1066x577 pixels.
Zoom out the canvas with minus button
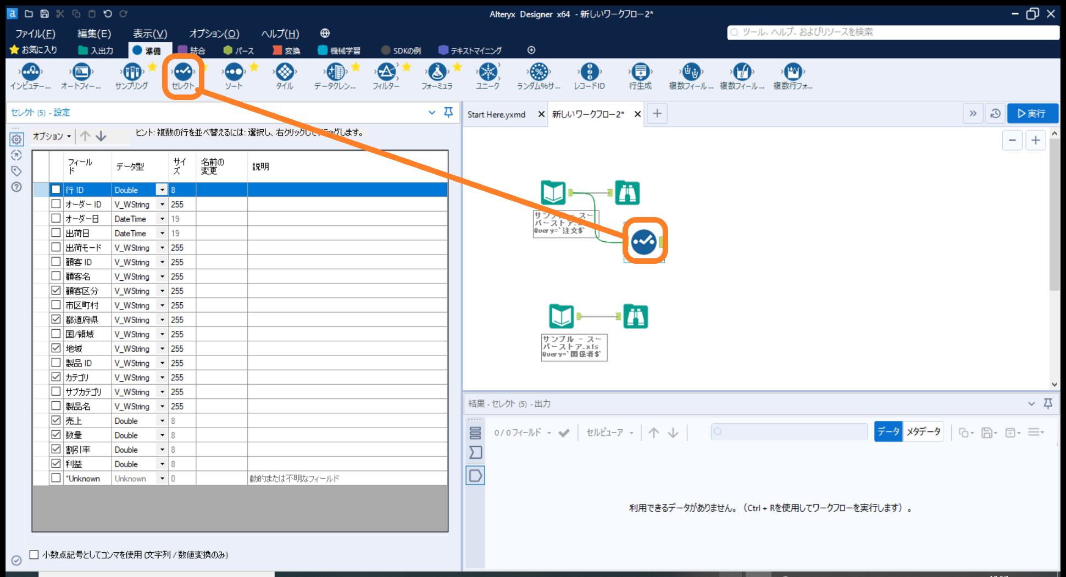click(x=1012, y=140)
